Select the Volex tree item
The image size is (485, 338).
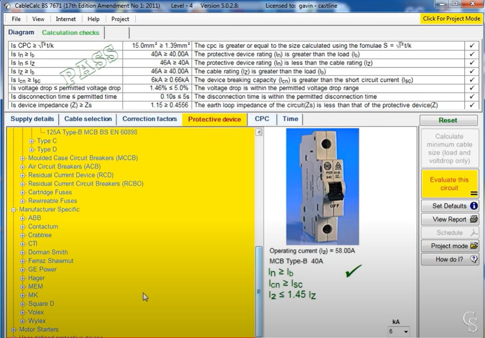point(36,312)
